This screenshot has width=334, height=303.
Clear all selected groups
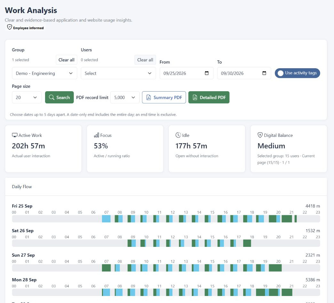pos(66,60)
